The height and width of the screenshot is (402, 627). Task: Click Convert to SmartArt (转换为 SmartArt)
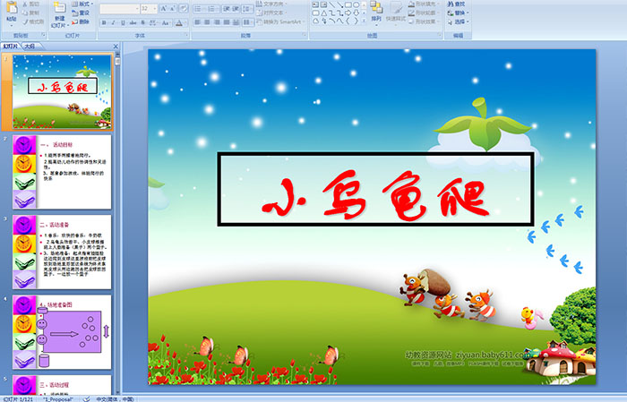[x=280, y=21]
